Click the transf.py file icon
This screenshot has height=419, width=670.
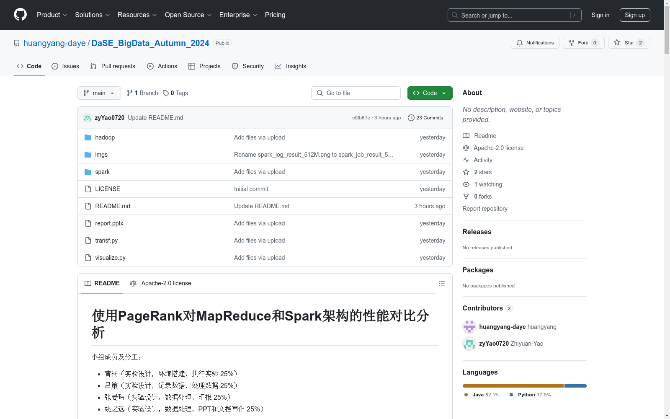coord(88,241)
